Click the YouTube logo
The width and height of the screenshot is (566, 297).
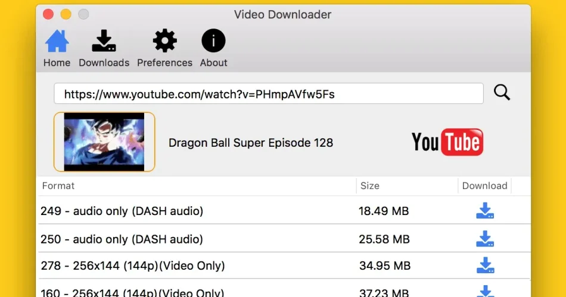pos(447,142)
